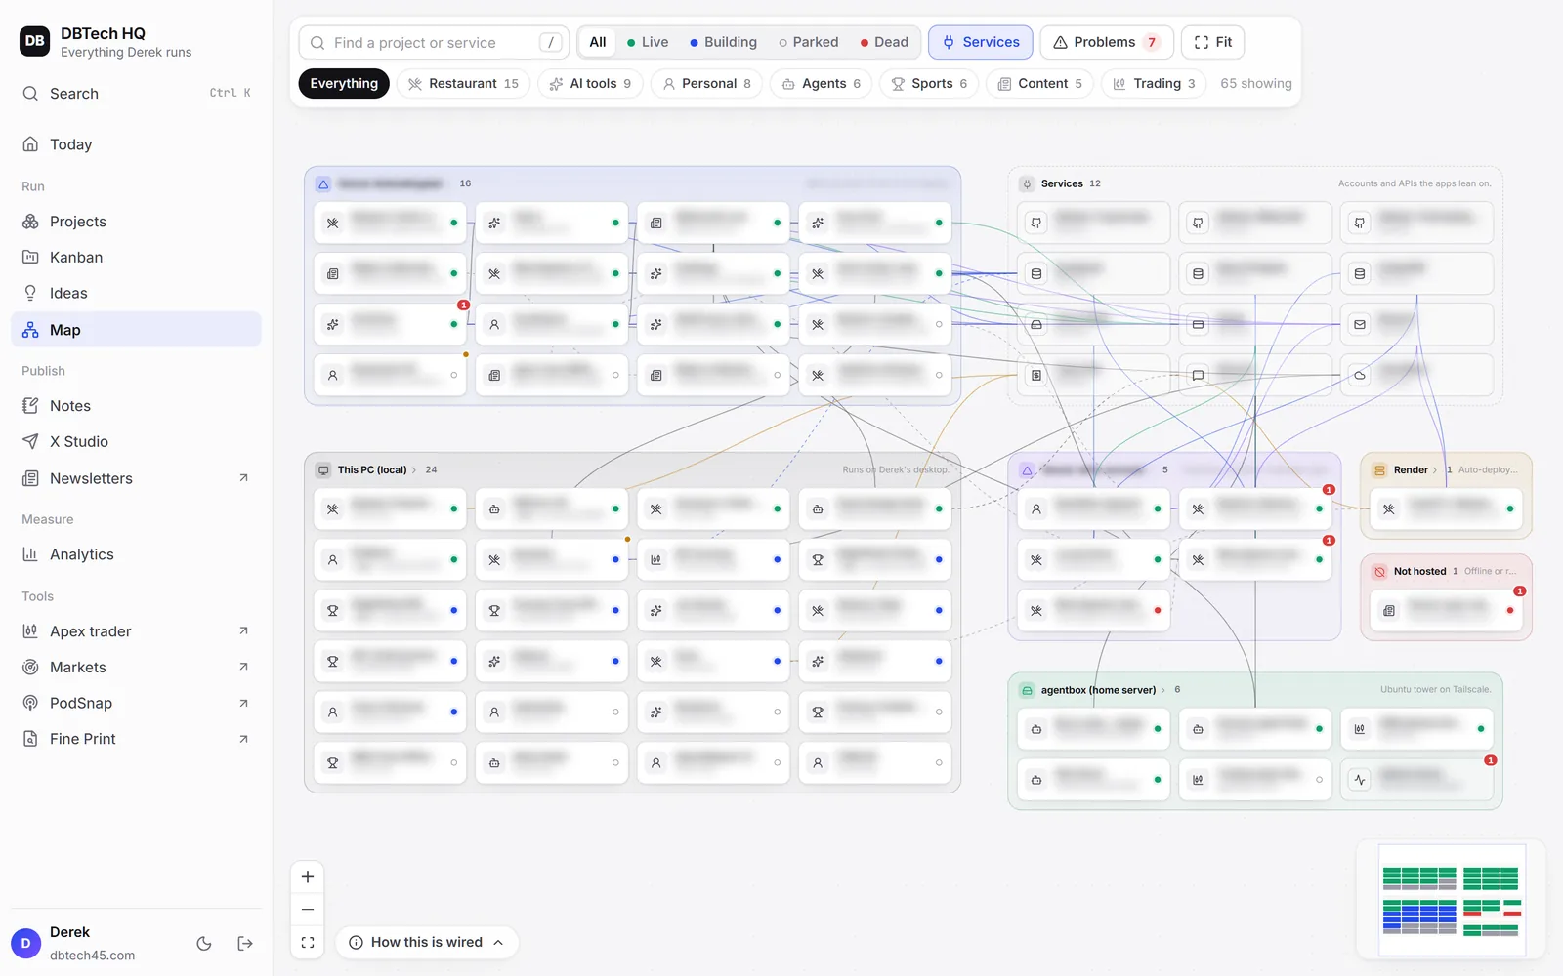Open the Kanban board icon
Screen dimensions: 1563x976
pos(30,258)
